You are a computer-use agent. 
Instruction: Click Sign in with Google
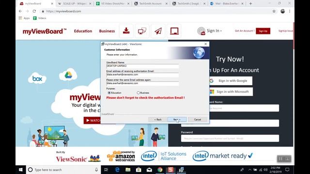pos(231,81)
